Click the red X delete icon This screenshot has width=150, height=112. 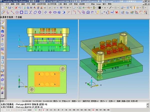click(x=16, y=8)
